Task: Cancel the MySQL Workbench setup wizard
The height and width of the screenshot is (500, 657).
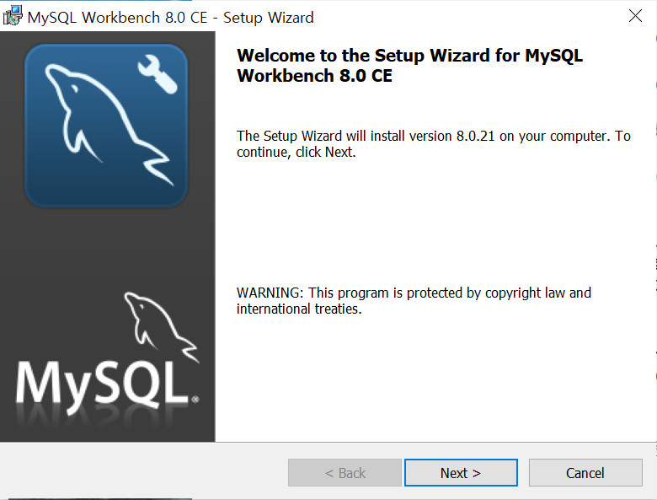Action: click(585, 473)
